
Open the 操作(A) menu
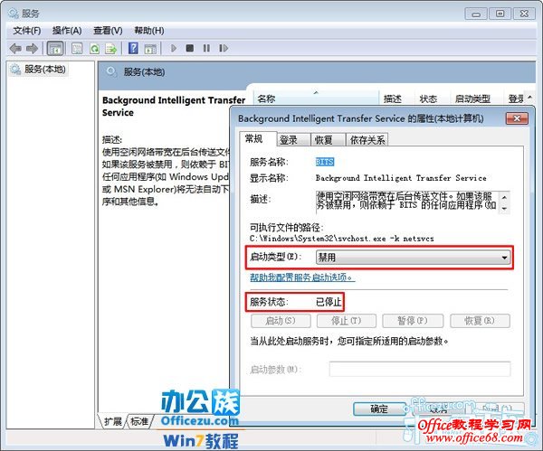click(67, 31)
